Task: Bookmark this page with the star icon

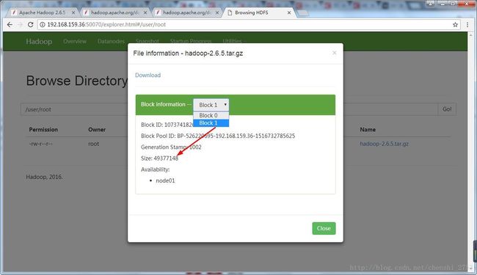Action: coord(455,25)
